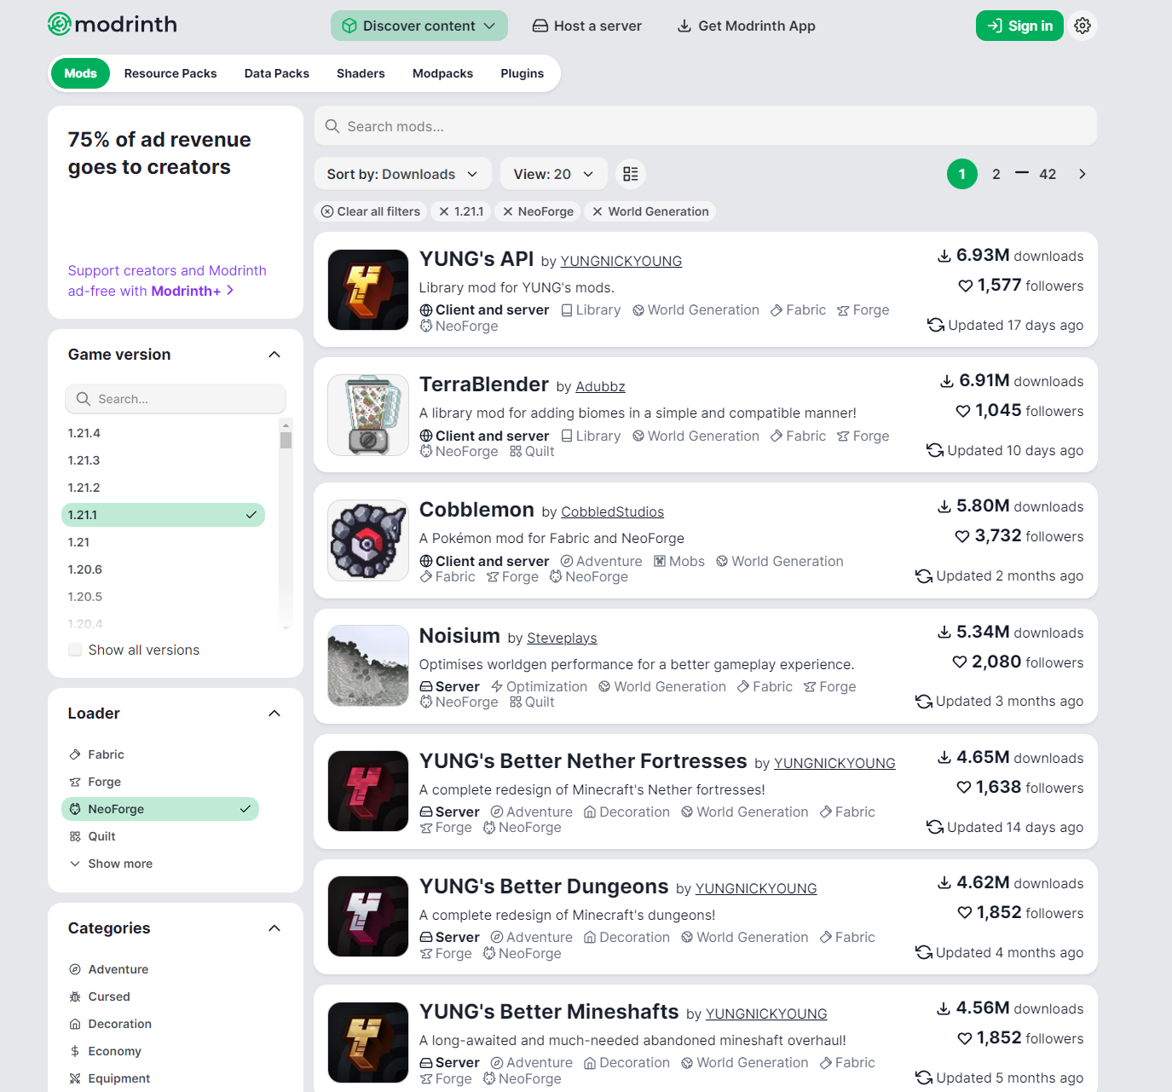Viewport: 1172px width, 1092px height.
Task: Collapse the Categories section
Action: 274,928
